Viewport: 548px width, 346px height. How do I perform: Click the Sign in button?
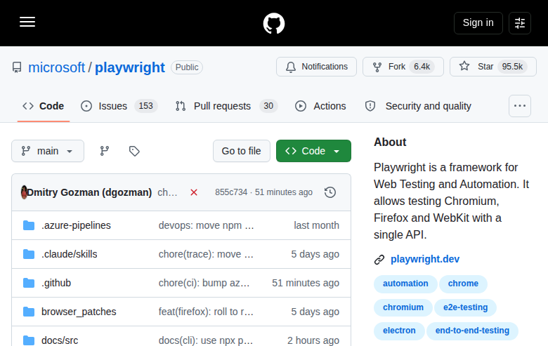[478, 23]
